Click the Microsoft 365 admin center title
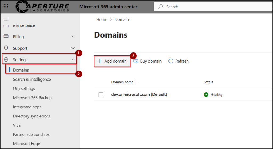 tap(108, 7)
